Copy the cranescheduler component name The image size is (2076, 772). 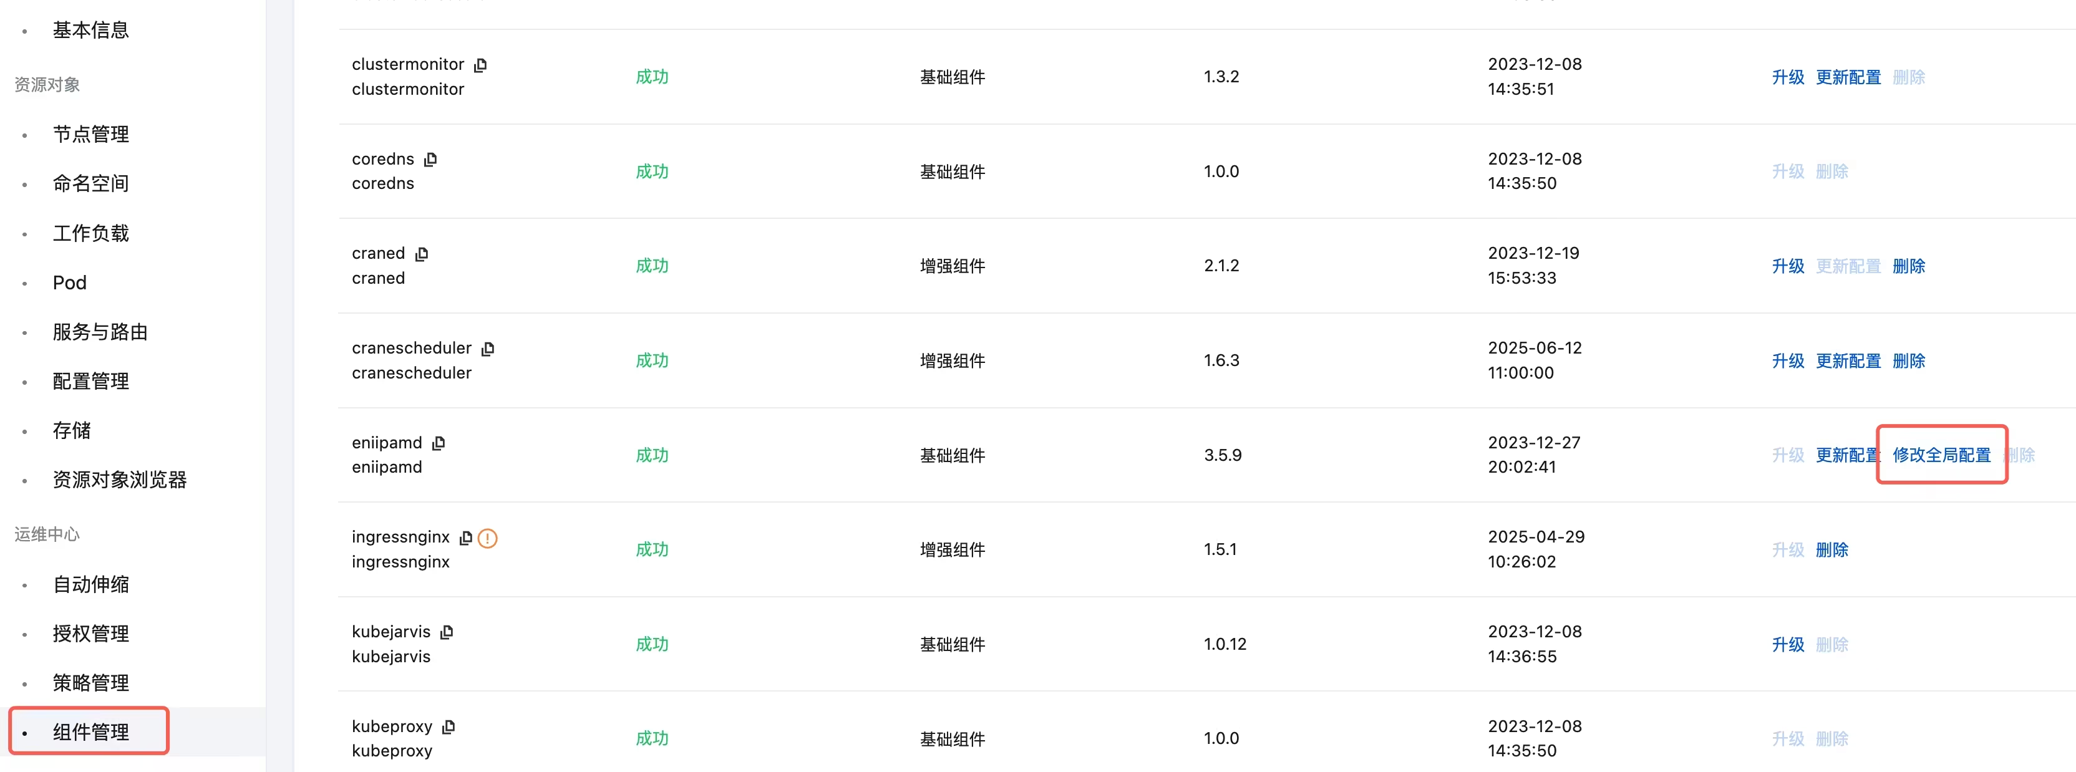(488, 349)
